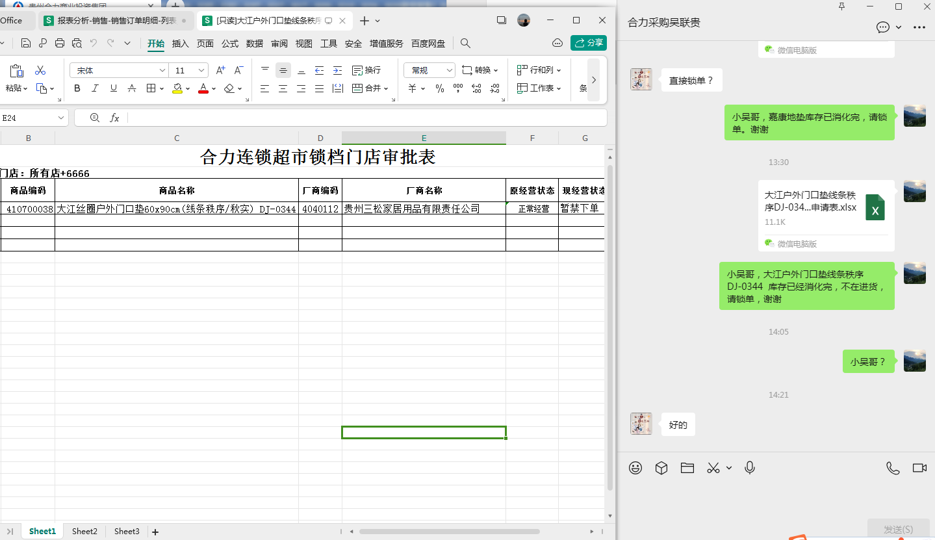Open the emoji picker in chat

[x=635, y=468]
